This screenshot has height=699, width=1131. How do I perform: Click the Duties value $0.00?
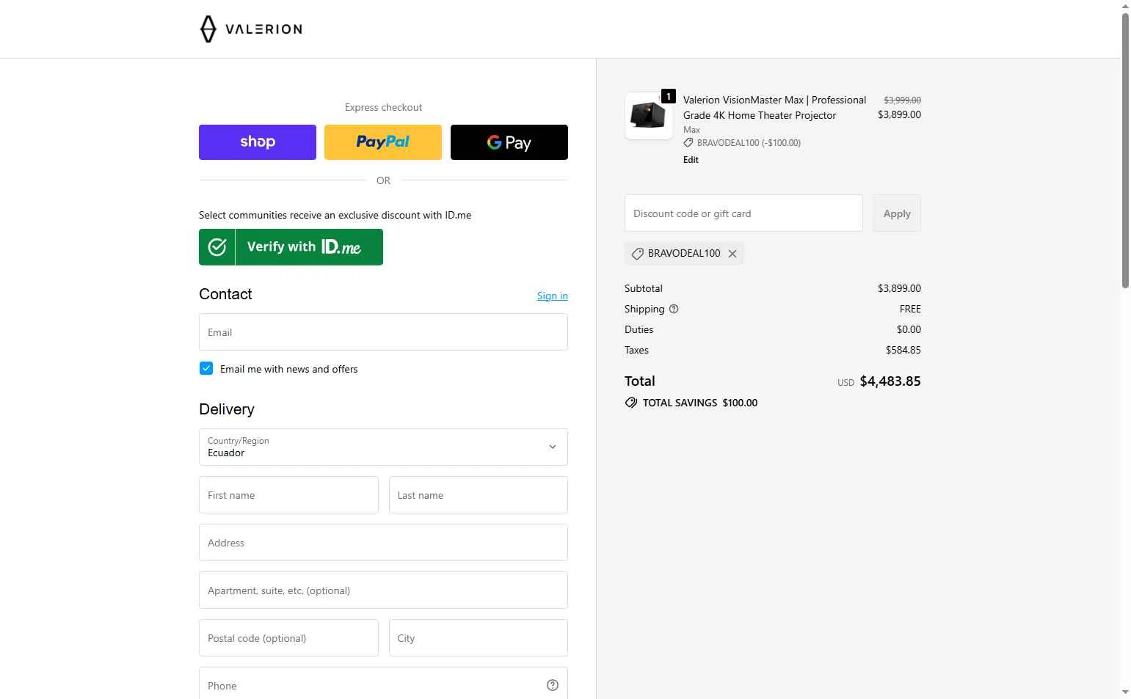(909, 329)
